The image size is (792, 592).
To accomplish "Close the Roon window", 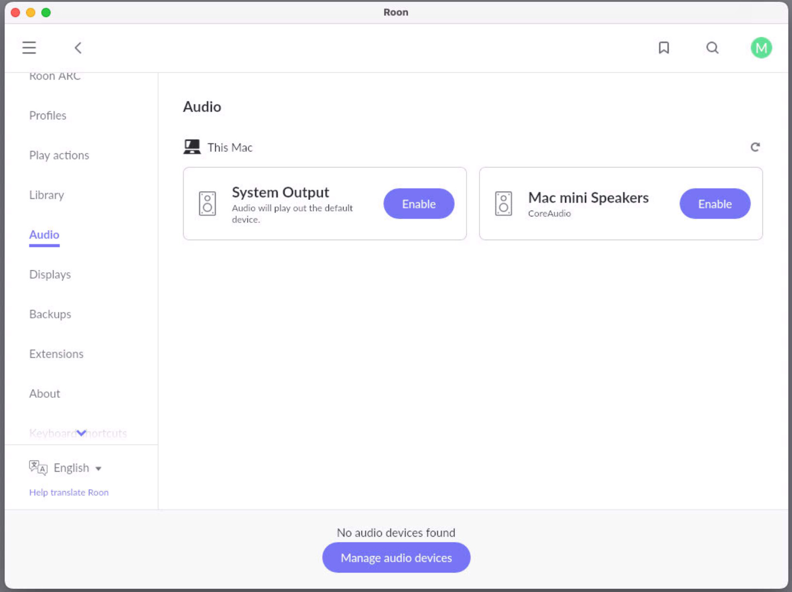I will (x=15, y=12).
